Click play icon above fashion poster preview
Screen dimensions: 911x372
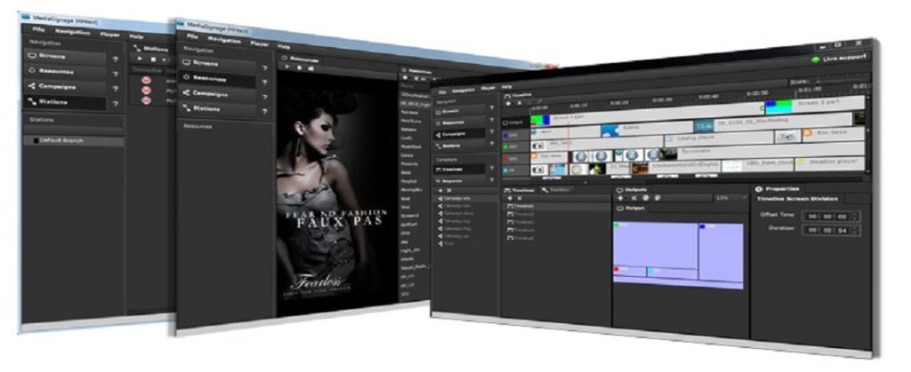point(287,67)
